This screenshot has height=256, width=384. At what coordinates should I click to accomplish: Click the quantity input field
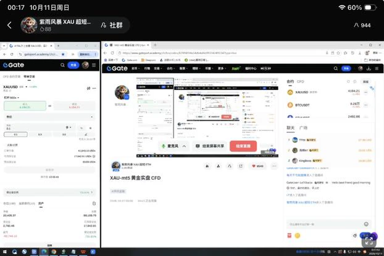(x=35, y=127)
